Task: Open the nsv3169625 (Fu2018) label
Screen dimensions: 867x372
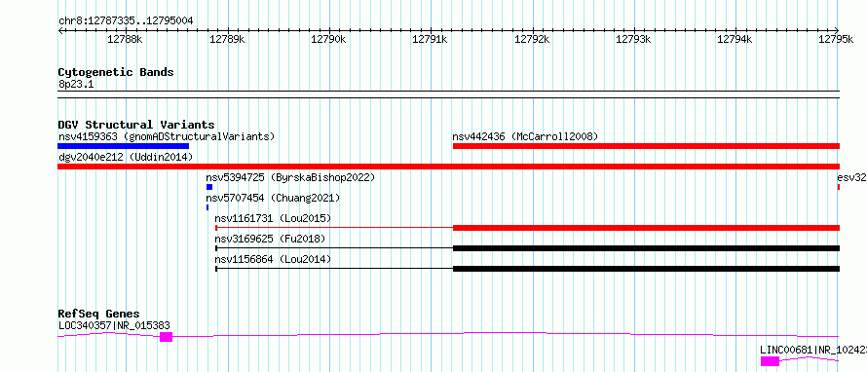Action: pos(270,239)
